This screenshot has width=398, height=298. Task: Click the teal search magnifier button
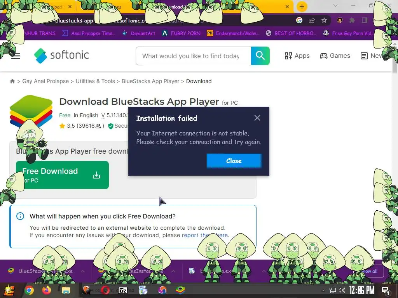[260, 56]
